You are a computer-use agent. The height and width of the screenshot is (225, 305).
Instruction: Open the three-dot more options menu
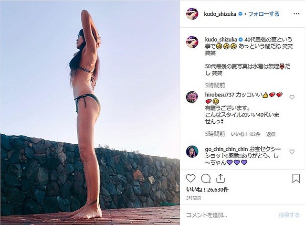[x=296, y=14]
